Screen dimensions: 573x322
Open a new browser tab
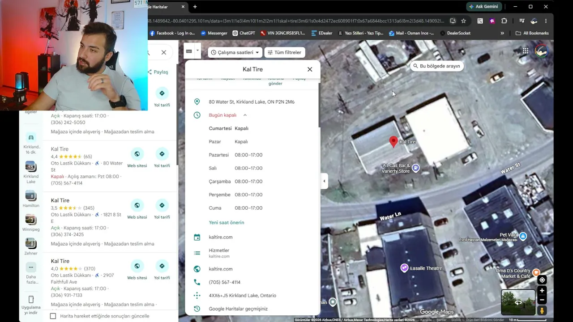[x=195, y=7]
